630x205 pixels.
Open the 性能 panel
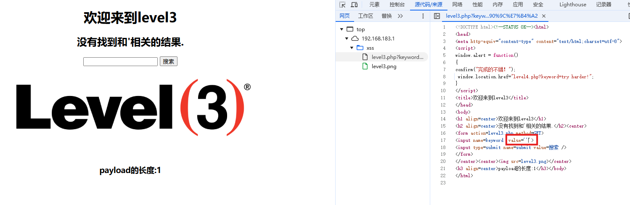477,5
